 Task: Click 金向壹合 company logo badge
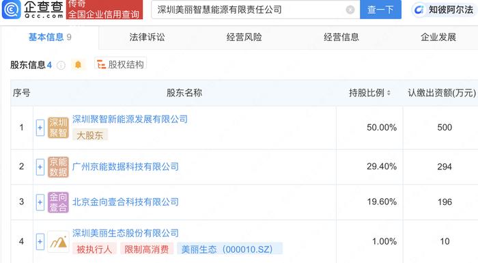pos(58,202)
